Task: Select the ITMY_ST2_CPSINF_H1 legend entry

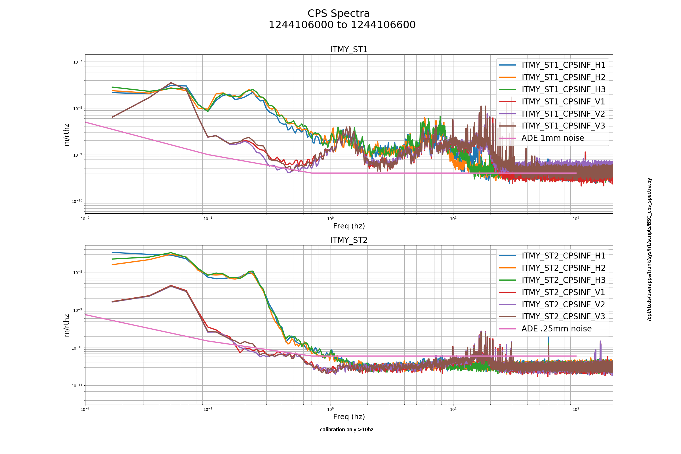Action: click(552, 256)
